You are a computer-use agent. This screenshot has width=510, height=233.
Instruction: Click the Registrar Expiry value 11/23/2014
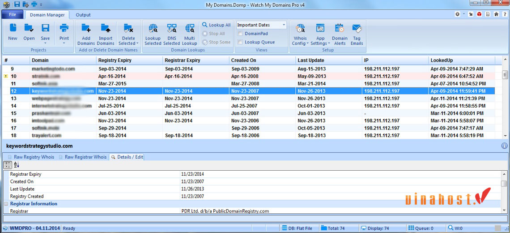click(x=193, y=174)
